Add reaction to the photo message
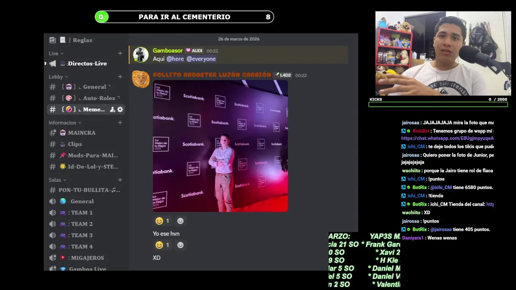This screenshot has width=516, height=290. (x=180, y=221)
